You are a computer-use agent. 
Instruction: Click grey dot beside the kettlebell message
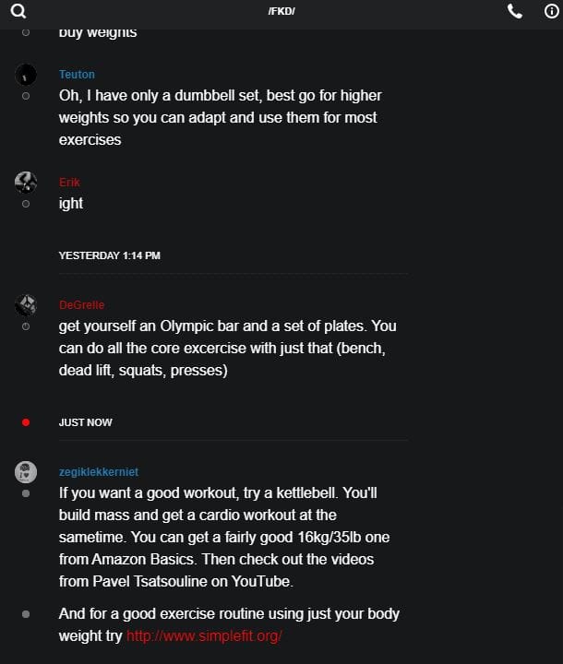(x=26, y=493)
